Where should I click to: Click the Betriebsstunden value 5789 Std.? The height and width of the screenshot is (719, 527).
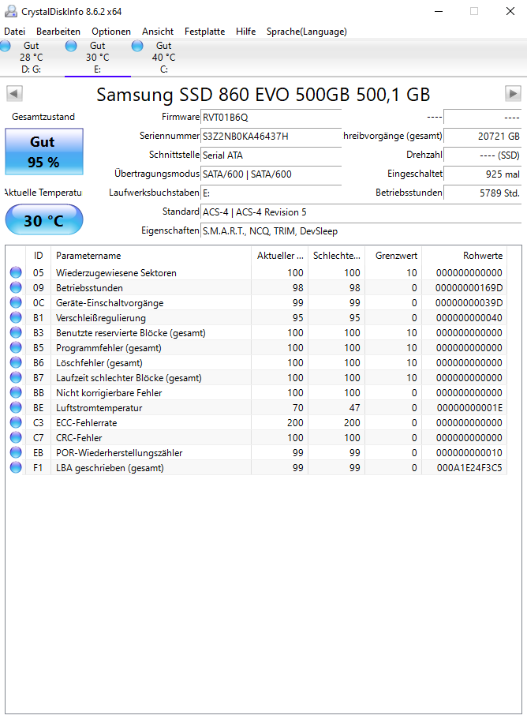click(x=483, y=193)
